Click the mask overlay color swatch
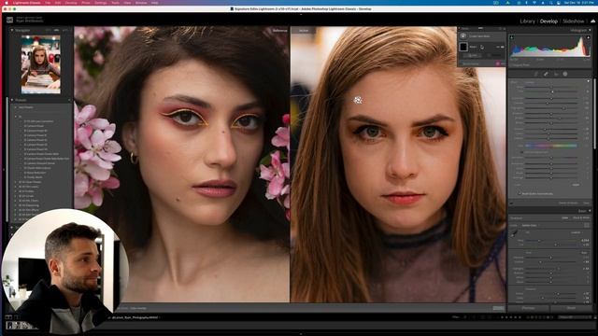The image size is (598, 336). [x=498, y=63]
